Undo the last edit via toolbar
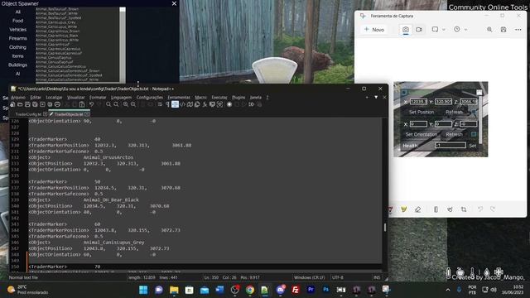Image resolution: width=530 pixels, height=298 pixels. click(91, 104)
